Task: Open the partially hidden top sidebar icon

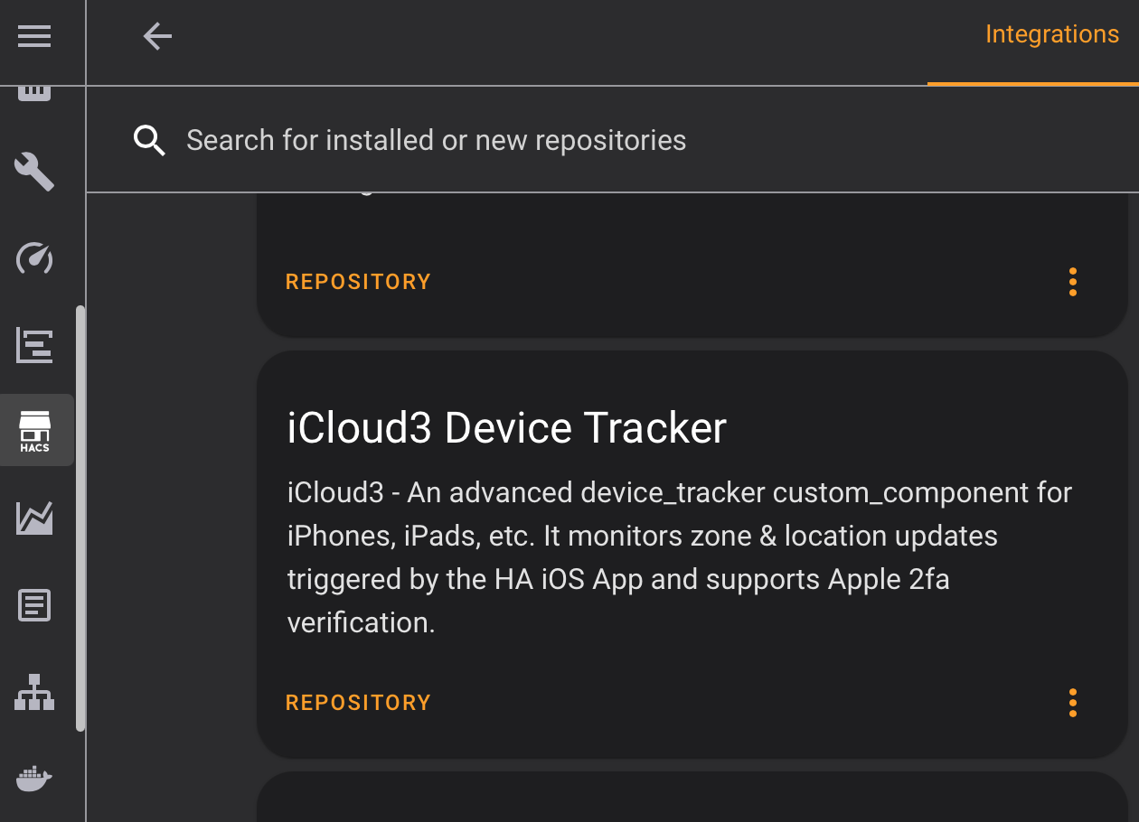Action: [34, 93]
